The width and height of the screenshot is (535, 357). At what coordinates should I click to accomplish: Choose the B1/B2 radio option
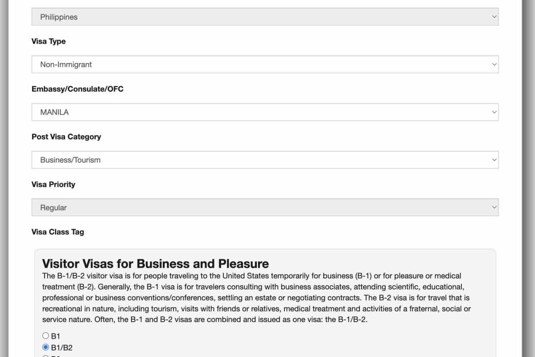(45, 347)
